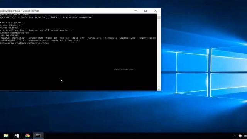Minimize the Command Prompt window
Viewport: 247px width, 139px height.
(x=135, y=11)
